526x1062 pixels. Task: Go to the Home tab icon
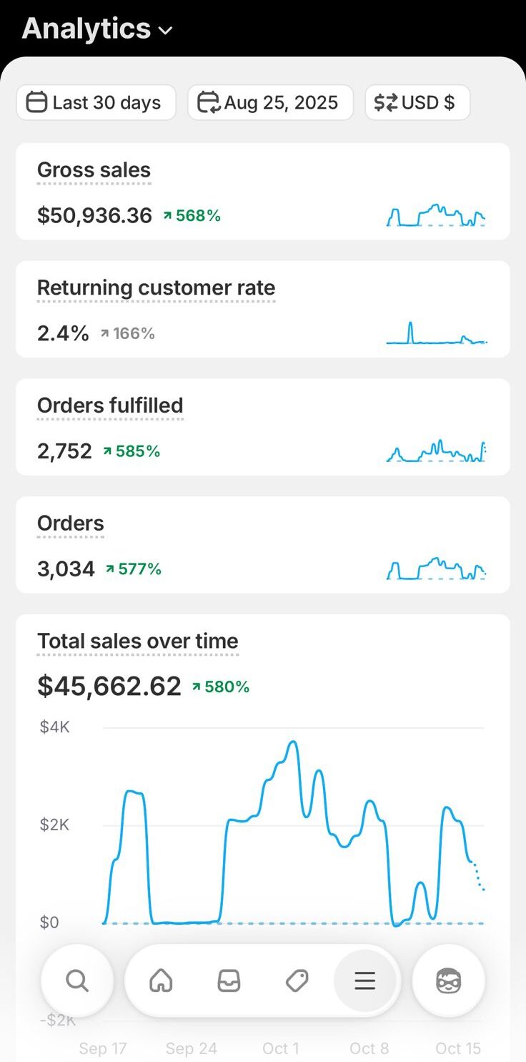[x=161, y=980]
